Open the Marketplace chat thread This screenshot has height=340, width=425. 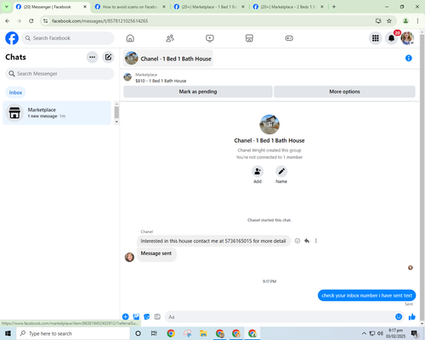tap(57, 113)
